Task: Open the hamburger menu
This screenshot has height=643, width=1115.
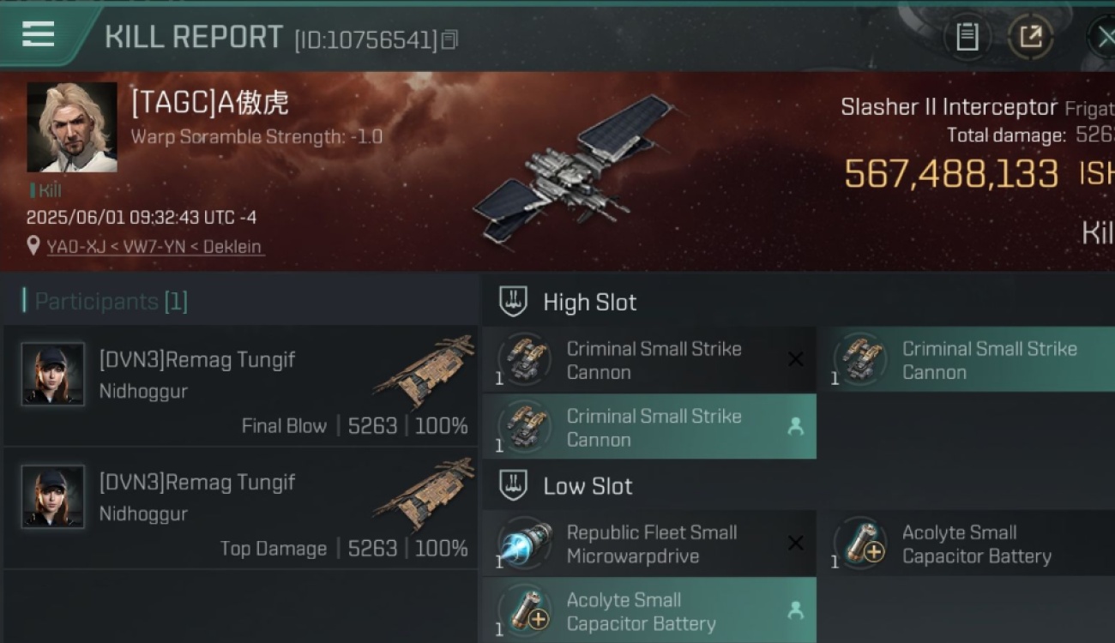Action: pos(38,34)
